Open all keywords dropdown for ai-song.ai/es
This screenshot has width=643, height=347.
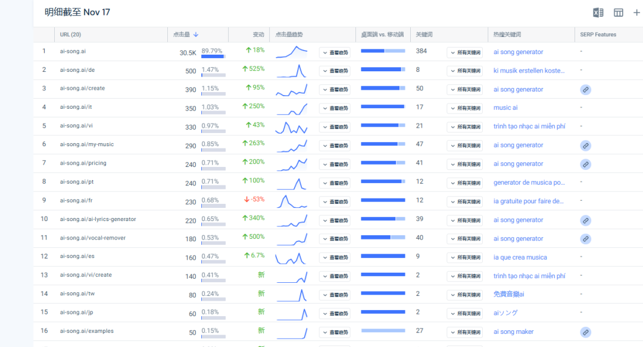click(x=464, y=257)
